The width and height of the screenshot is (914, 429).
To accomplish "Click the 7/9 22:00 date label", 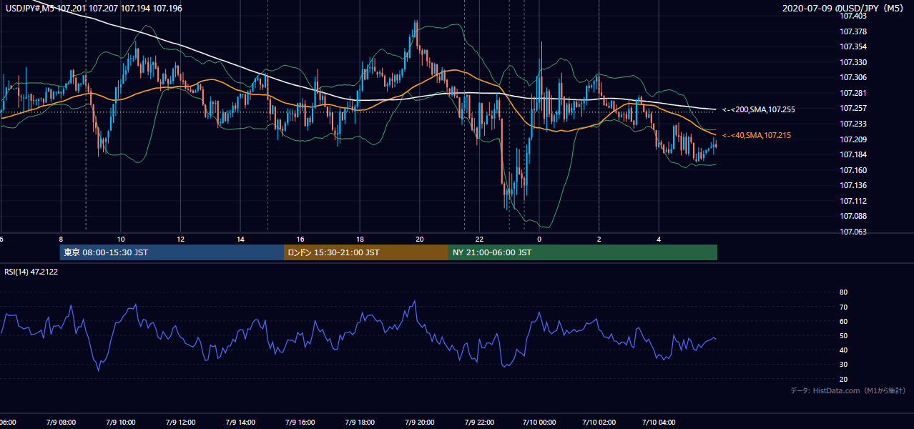I will click(480, 422).
